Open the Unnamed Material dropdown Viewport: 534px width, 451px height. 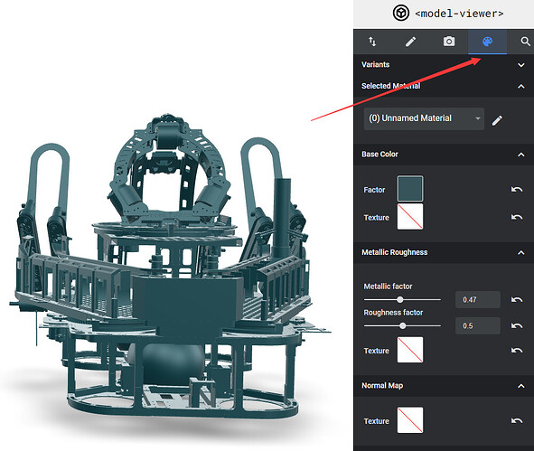pyautogui.click(x=424, y=118)
